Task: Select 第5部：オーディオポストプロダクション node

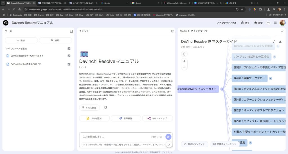Action: click(x=259, y=110)
